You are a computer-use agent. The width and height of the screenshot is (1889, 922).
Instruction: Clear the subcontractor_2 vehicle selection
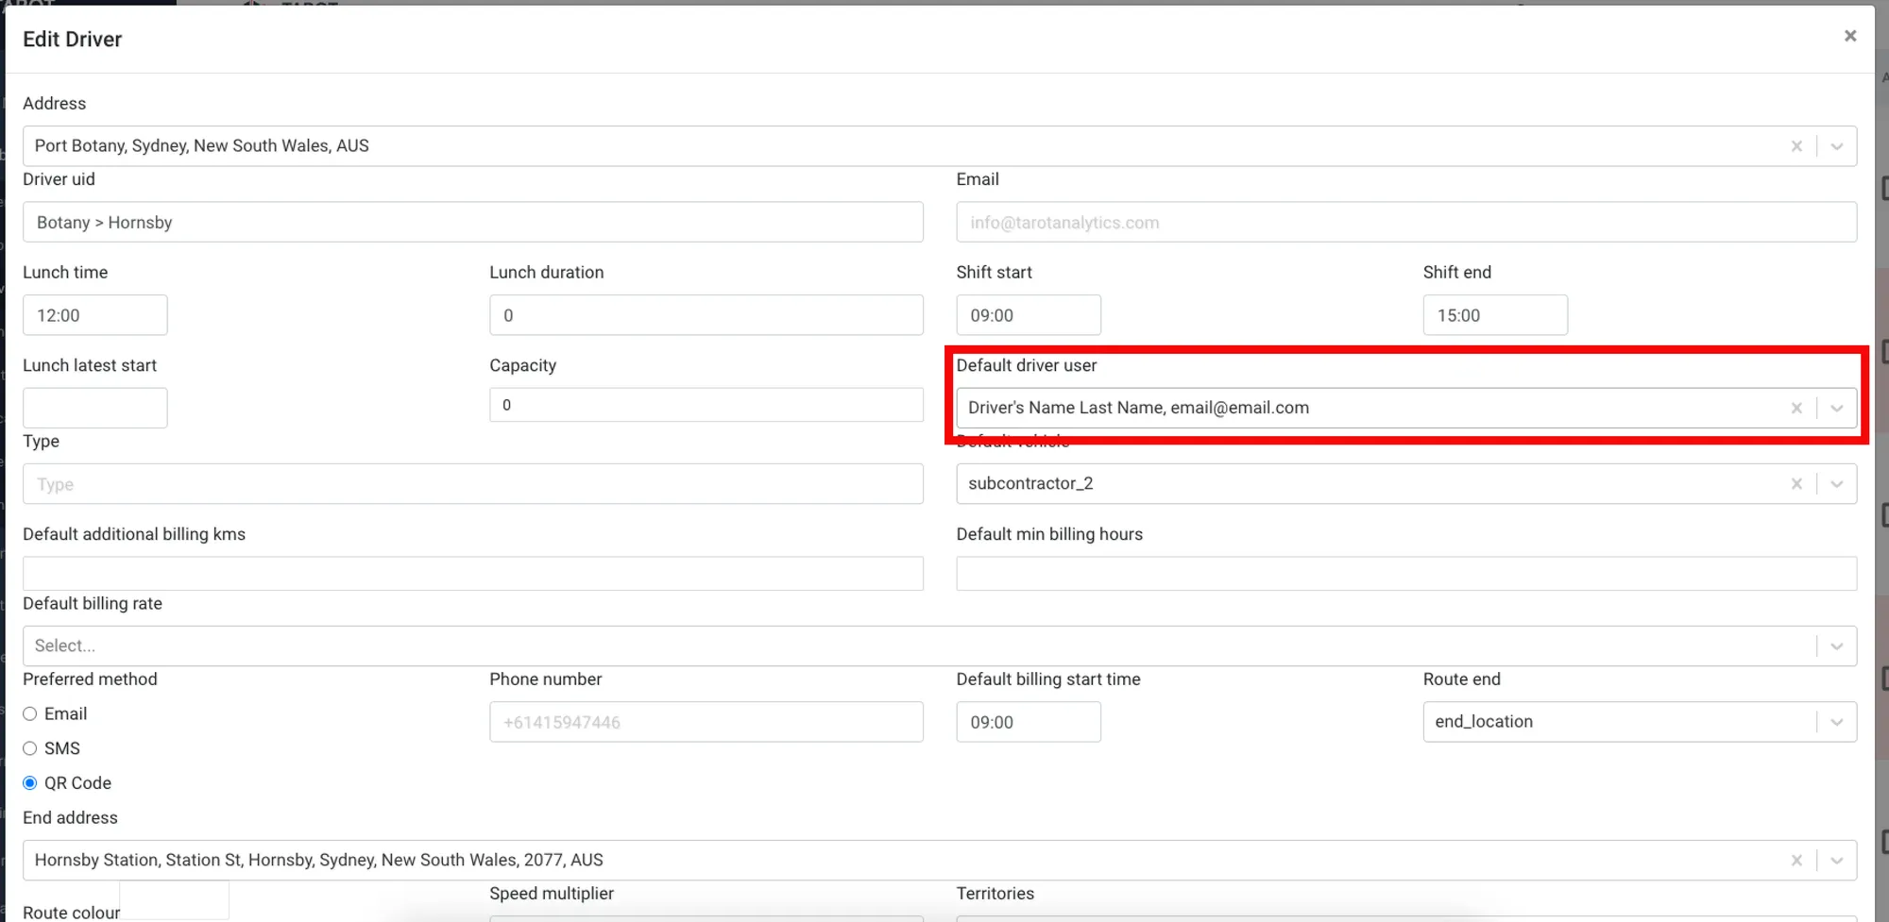click(x=1795, y=483)
